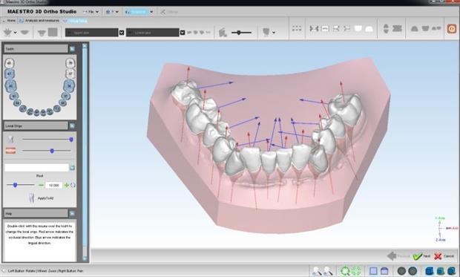Proceed with the green check Next button
The image size is (460, 277).
(421, 256)
